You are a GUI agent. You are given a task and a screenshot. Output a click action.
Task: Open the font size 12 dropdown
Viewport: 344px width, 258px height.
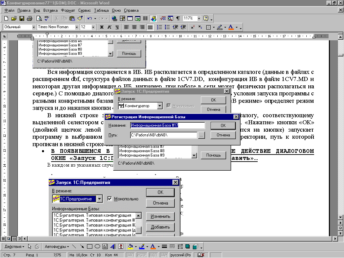(93, 27)
